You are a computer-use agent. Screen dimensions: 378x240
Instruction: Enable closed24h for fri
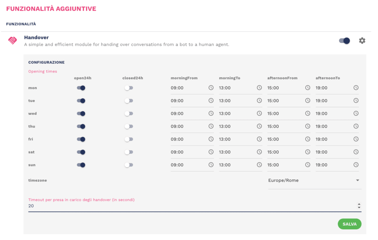129,139
